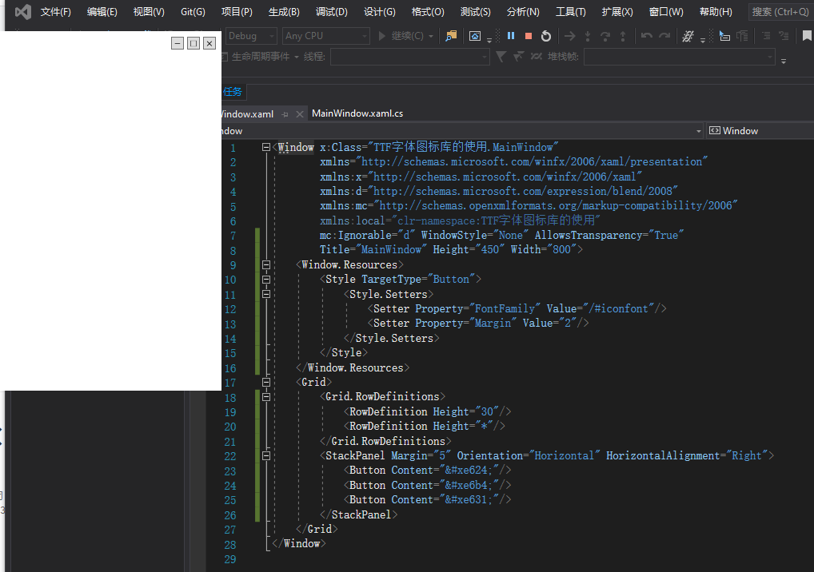Click the Step Into icon

tap(588, 36)
